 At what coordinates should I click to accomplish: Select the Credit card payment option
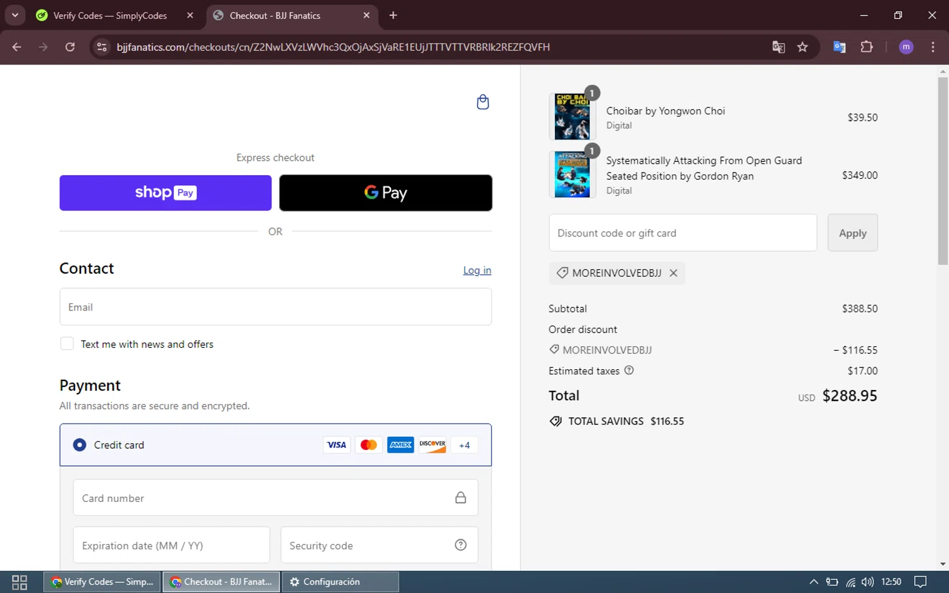tap(80, 445)
